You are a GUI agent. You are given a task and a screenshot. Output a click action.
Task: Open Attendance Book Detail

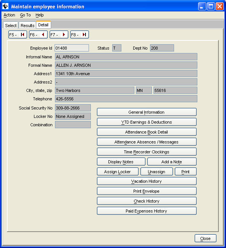[147, 132]
